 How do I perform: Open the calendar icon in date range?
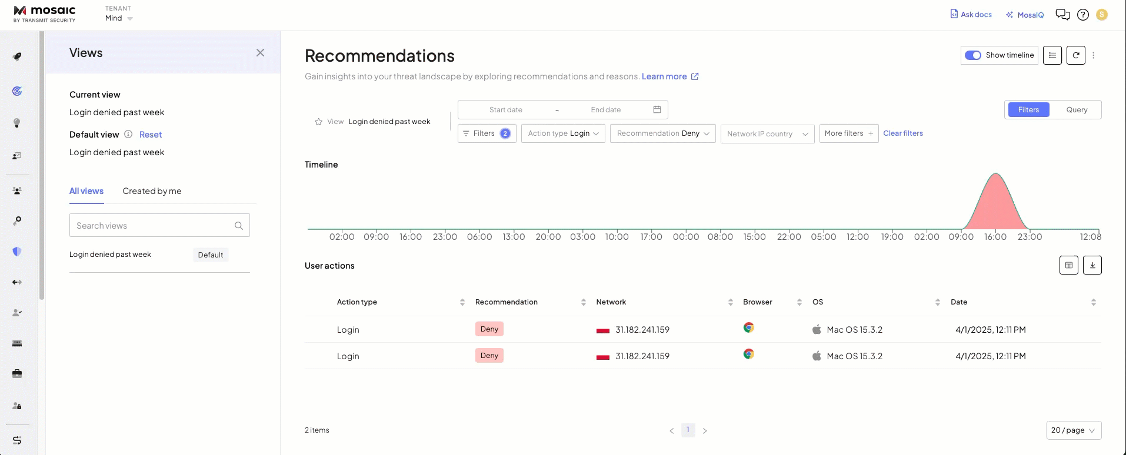pyautogui.click(x=657, y=109)
